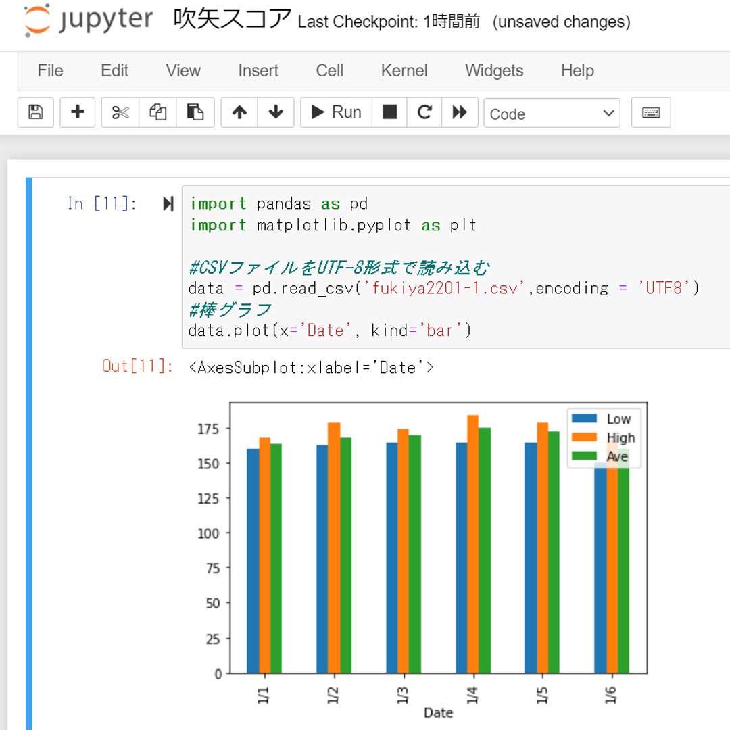Click the orange High bar for 1/4
The width and height of the screenshot is (730, 730).
(472, 543)
